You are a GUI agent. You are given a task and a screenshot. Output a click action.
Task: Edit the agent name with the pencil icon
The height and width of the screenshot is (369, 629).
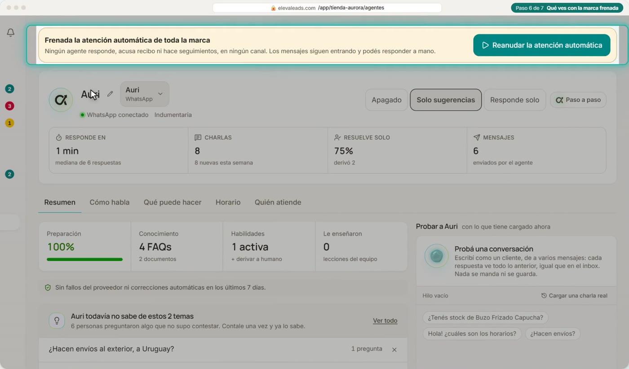click(110, 94)
